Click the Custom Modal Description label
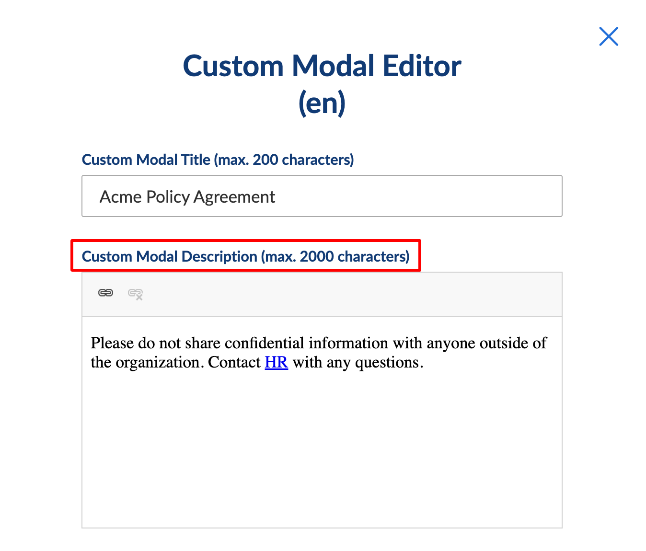Viewport: 646px width, 551px height. (x=245, y=256)
